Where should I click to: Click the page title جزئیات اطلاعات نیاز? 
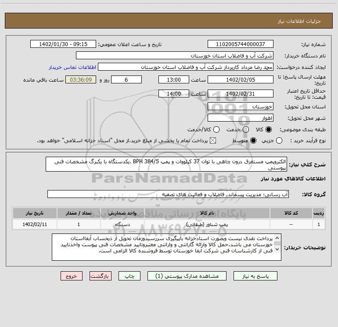click(299, 21)
